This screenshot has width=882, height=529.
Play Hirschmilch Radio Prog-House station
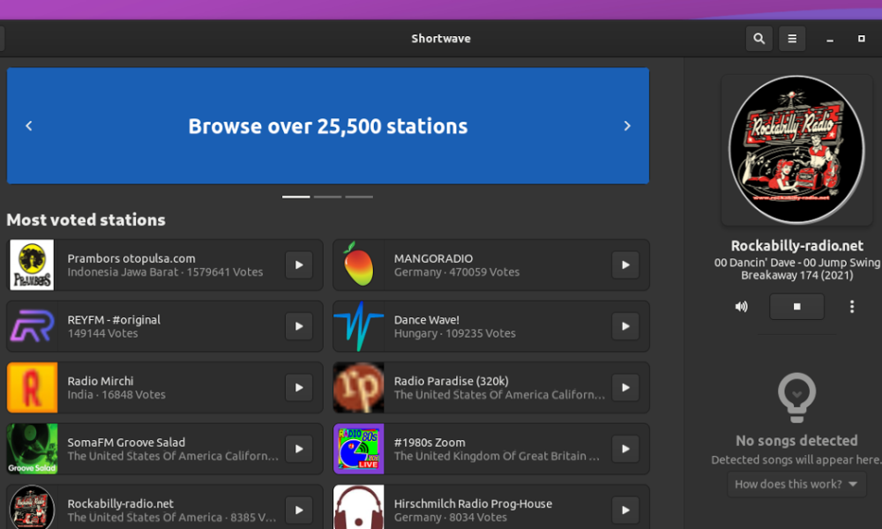click(x=625, y=510)
